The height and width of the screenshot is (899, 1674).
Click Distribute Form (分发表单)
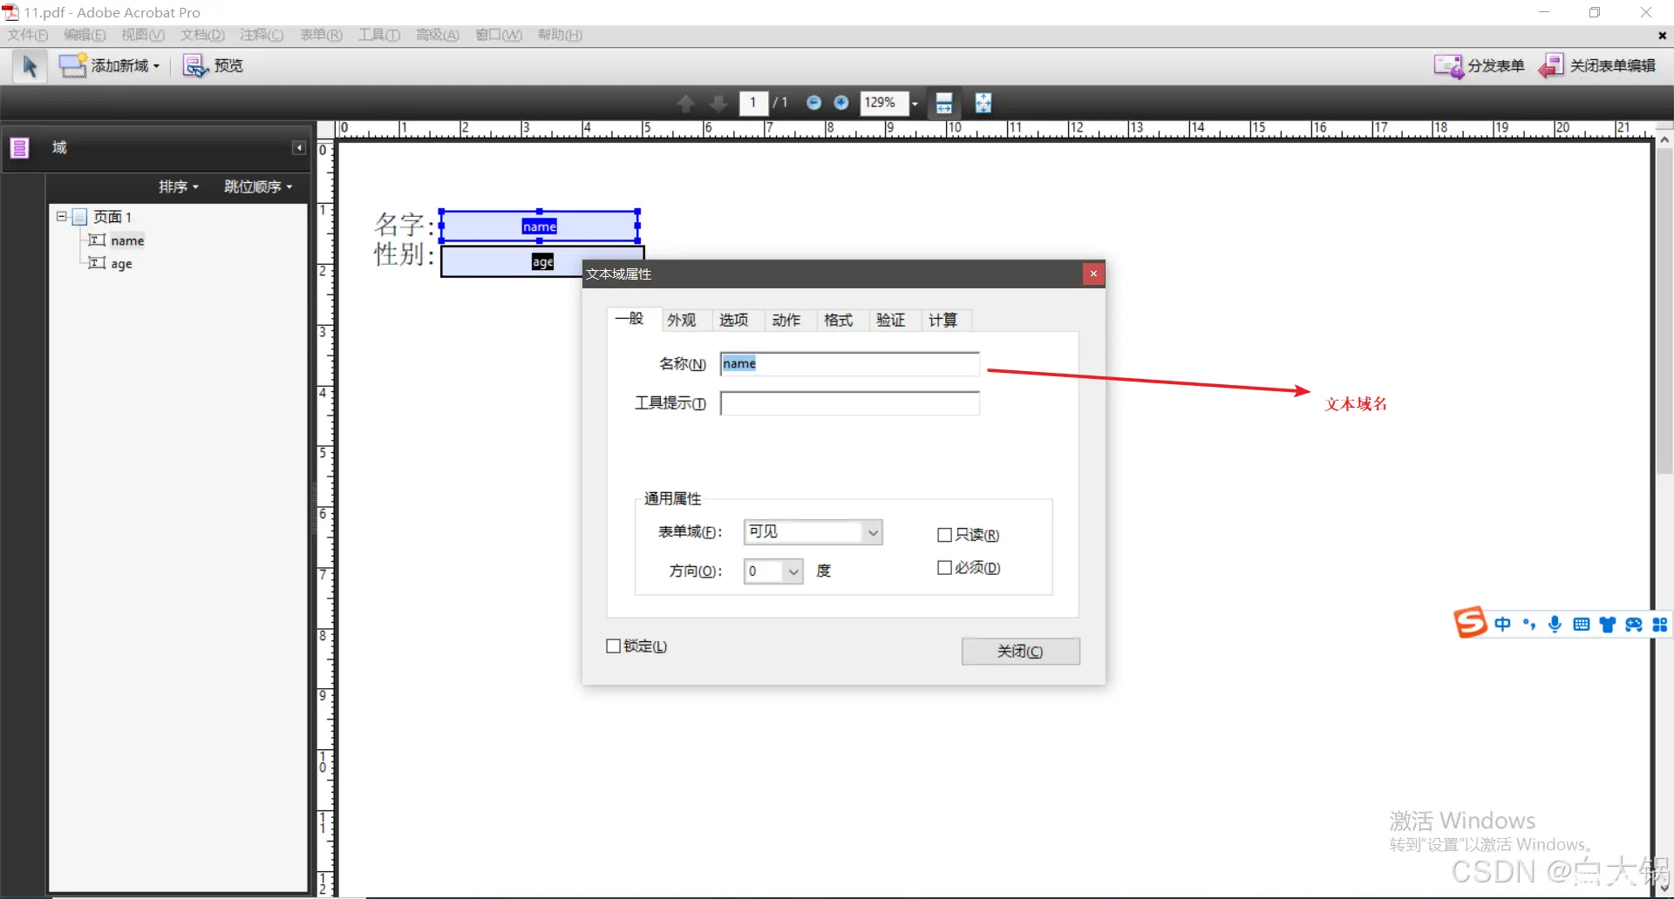click(1480, 66)
